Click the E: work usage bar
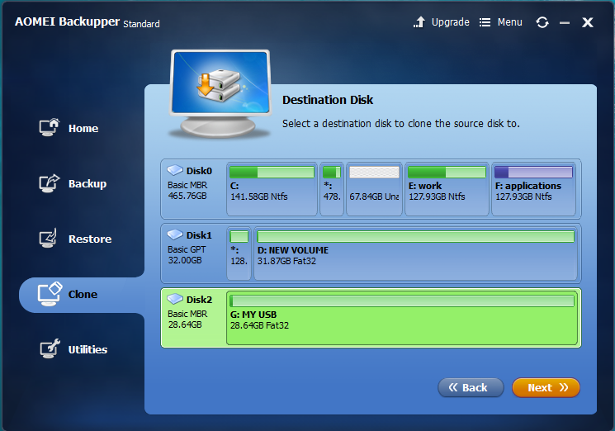The height and width of the screenshot is (431, 615). coord(447,173)
